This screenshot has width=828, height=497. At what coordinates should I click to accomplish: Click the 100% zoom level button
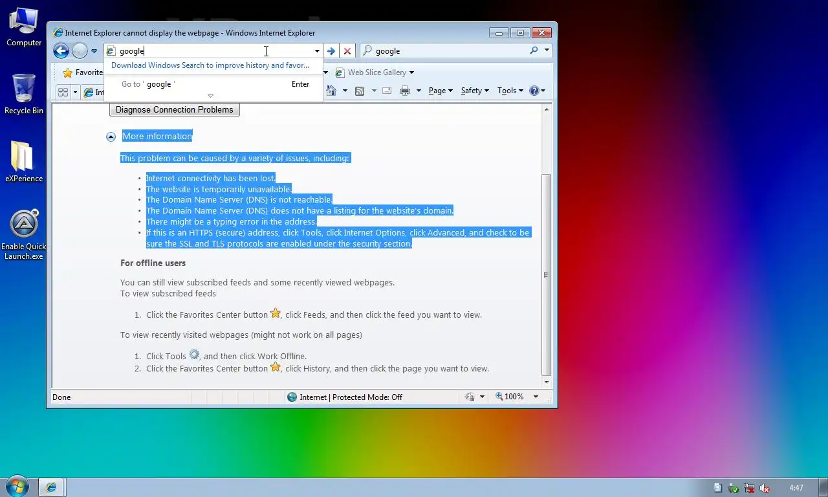coord(510,397)
